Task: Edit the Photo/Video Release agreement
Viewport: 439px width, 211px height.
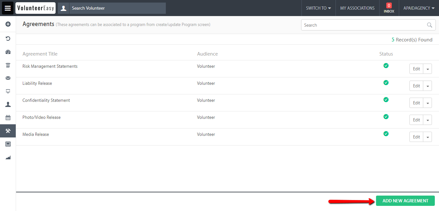Action: click(x=416, y=120)
